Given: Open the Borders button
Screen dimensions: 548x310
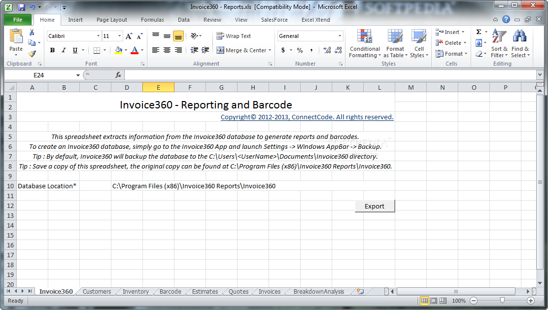Looking at the screenshot, I should click(x=97, y=50).
